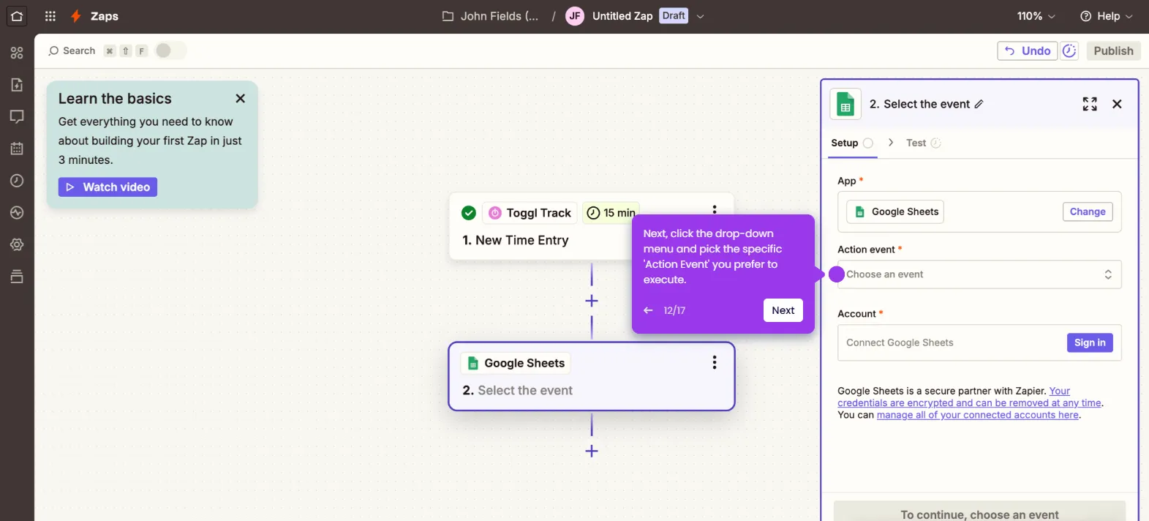Viewport: 1149px width, 521px height.
Task: Click the Search field in the toolbar
Action: [x=72, y=50]
